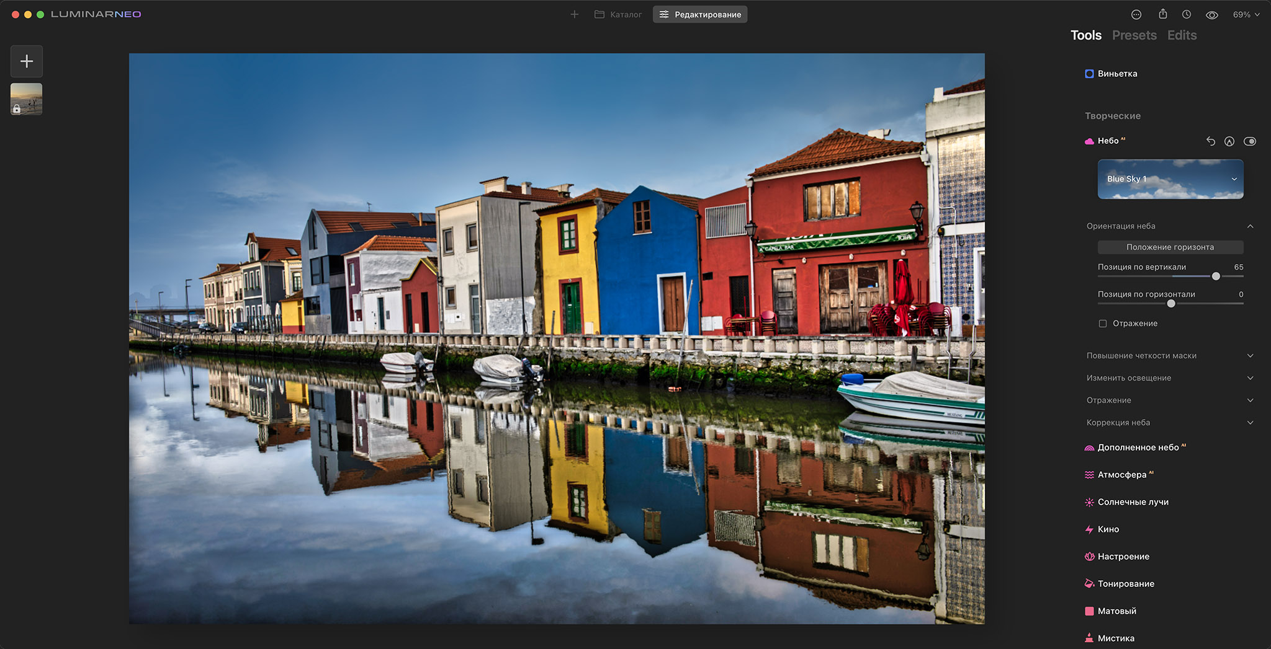Select the Небо AI tool cloud icon
This screenshot has width=1271, height=649.
tap(1090, 141)
